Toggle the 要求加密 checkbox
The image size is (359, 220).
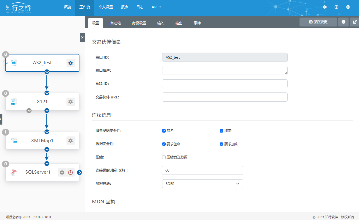(x=221, y=144)
